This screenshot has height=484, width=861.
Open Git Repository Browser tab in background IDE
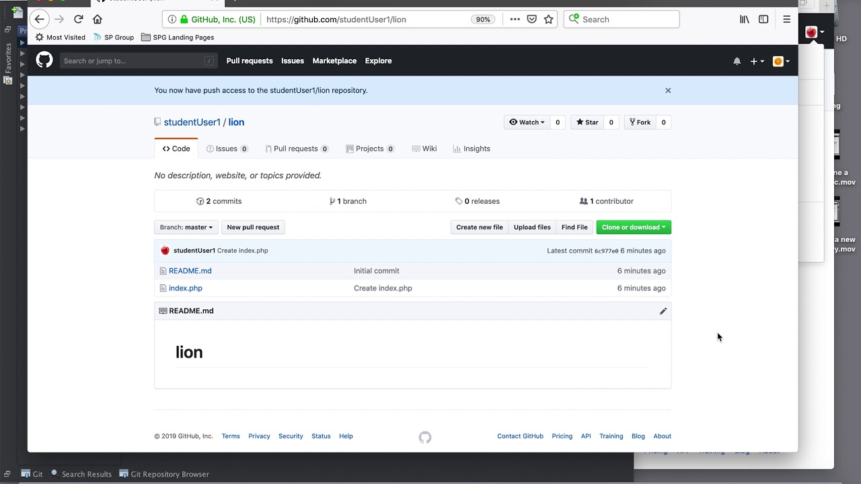(x=164, y=474)
